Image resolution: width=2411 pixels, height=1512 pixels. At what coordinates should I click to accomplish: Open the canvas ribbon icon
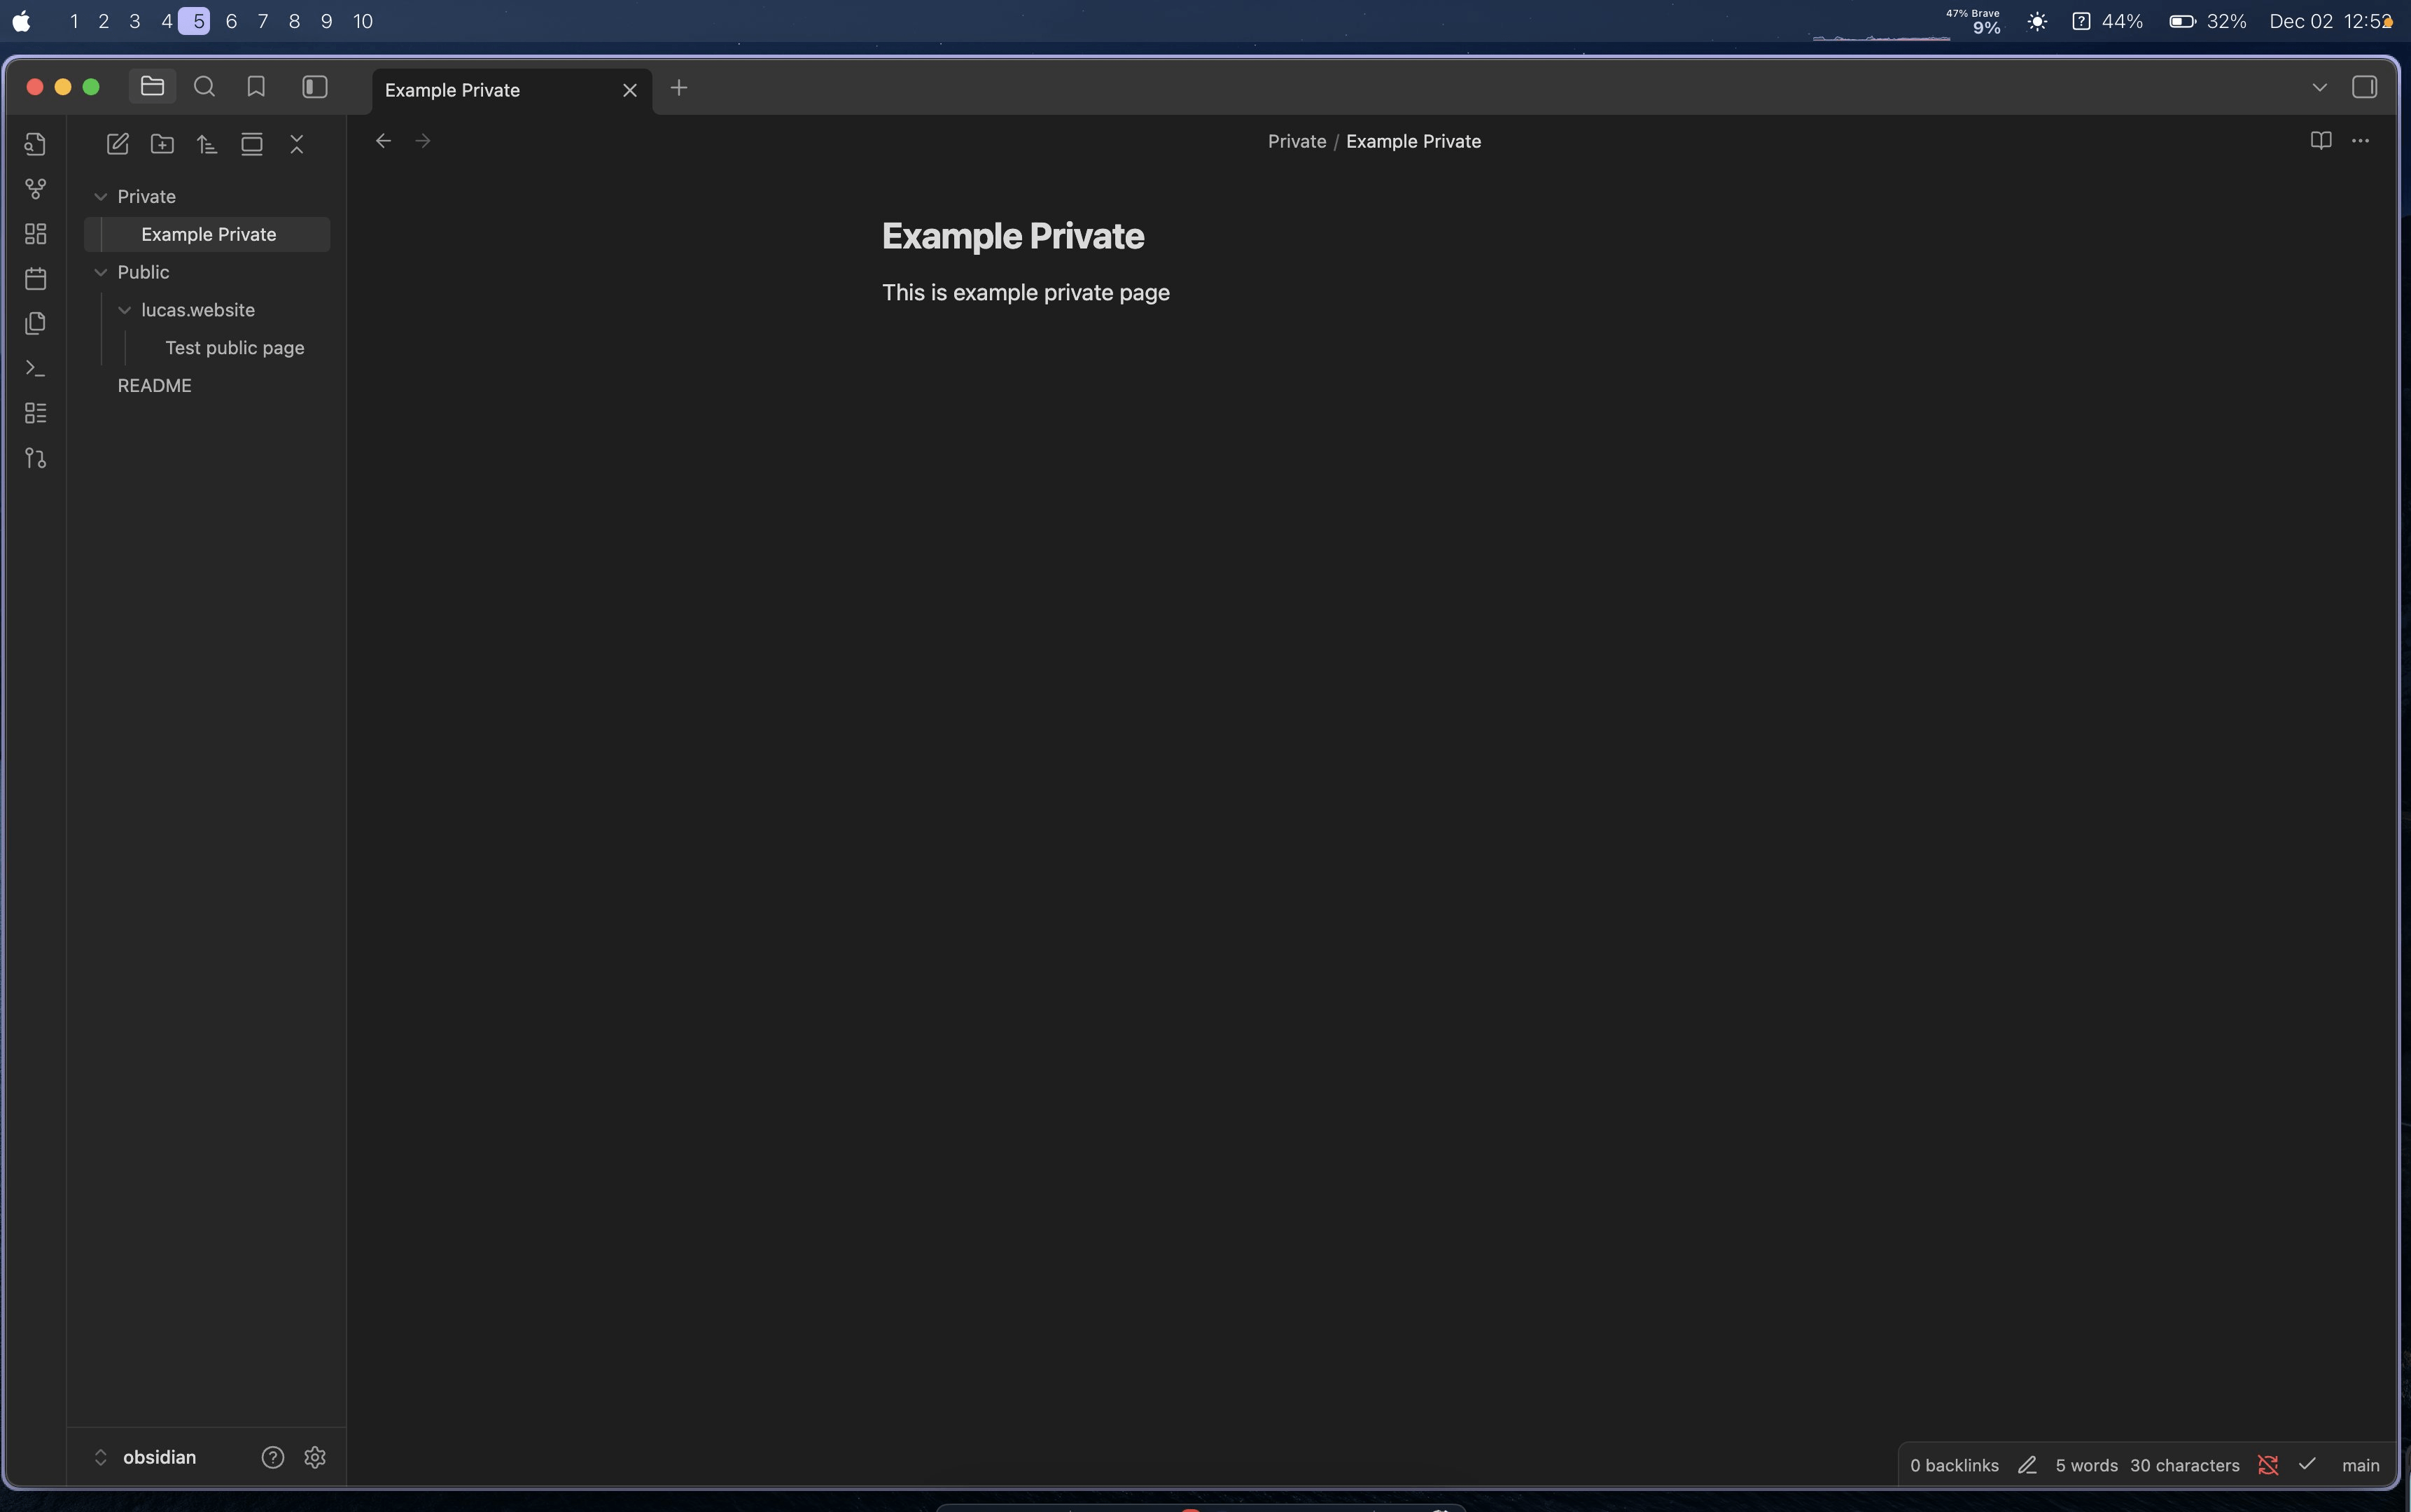[36, 234]
